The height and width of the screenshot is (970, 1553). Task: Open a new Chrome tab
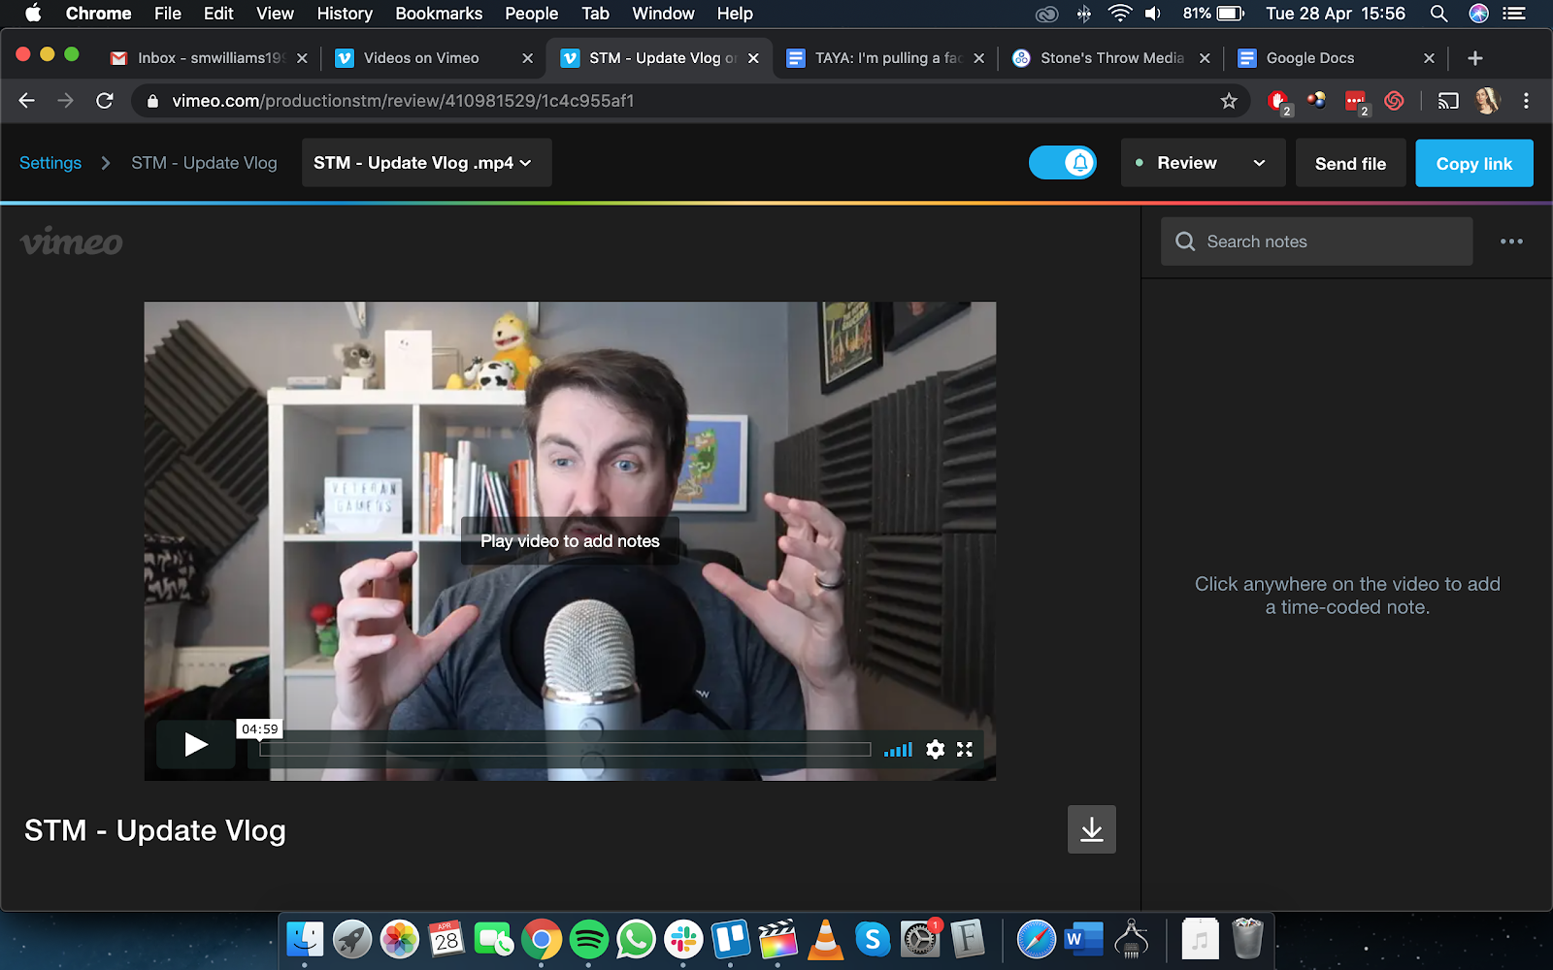coord(1475,58)
